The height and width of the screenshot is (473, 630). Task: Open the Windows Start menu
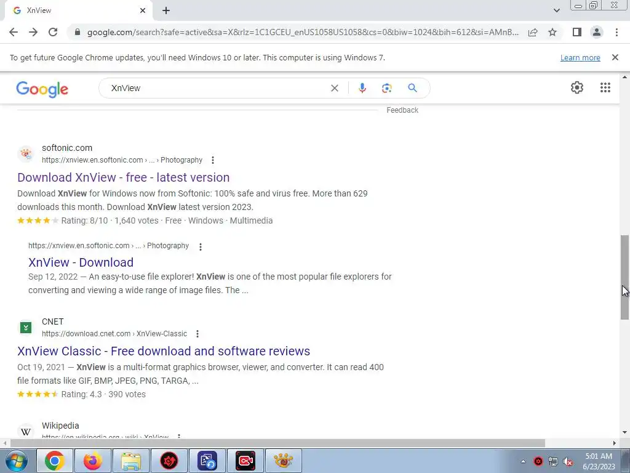(x=16, y=461)
